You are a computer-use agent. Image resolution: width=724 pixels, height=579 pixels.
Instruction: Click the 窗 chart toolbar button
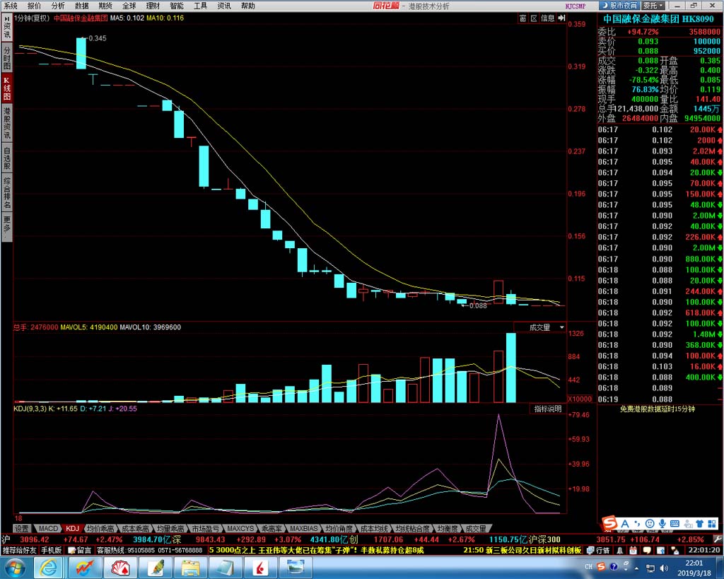pos(522,18)
